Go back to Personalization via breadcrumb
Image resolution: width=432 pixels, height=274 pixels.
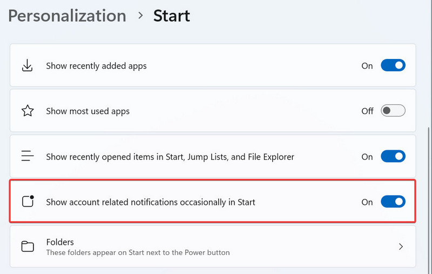coord(67,16)
